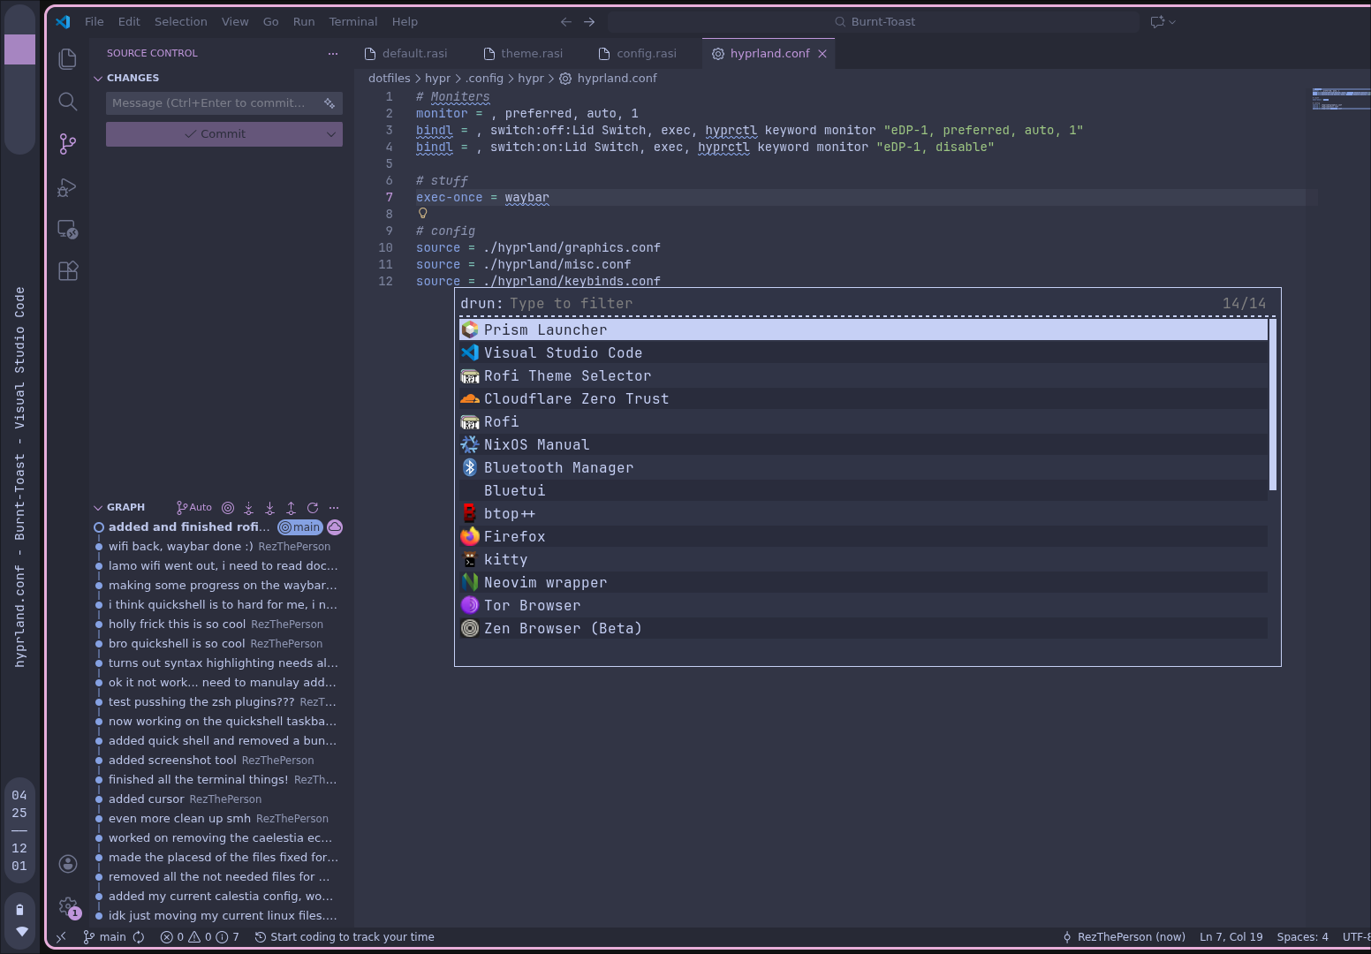Open the Explorer view in activity bar
The width and height of the screenshot is (1371, 954).
(x=68, y=59)
